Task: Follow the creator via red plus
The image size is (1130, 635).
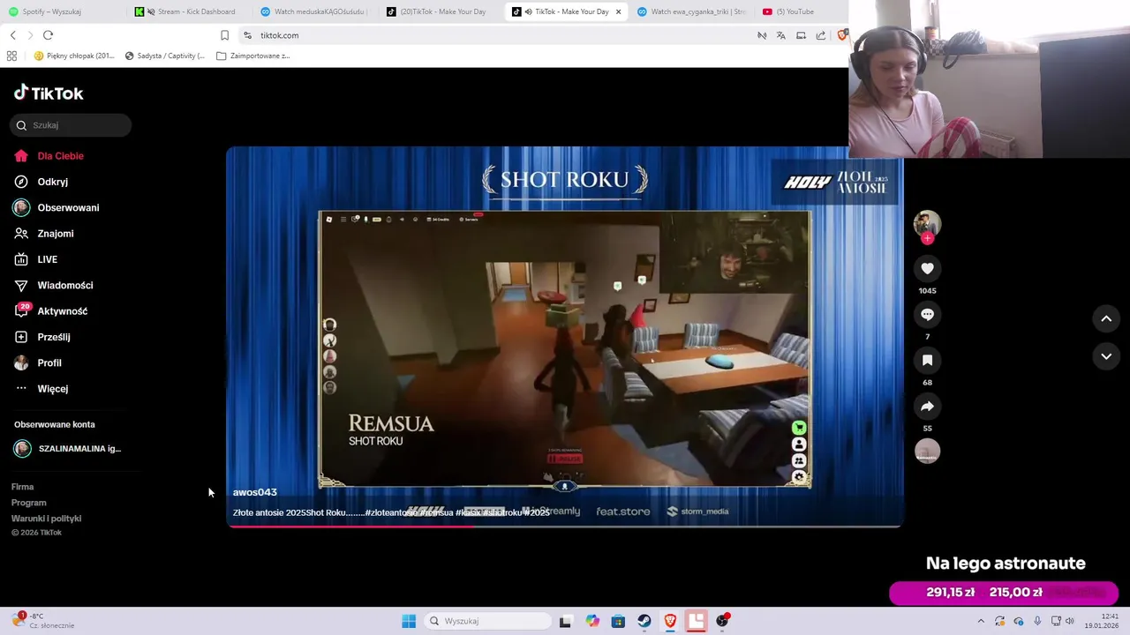Action: pyautogui.click(x=927, y=238)
